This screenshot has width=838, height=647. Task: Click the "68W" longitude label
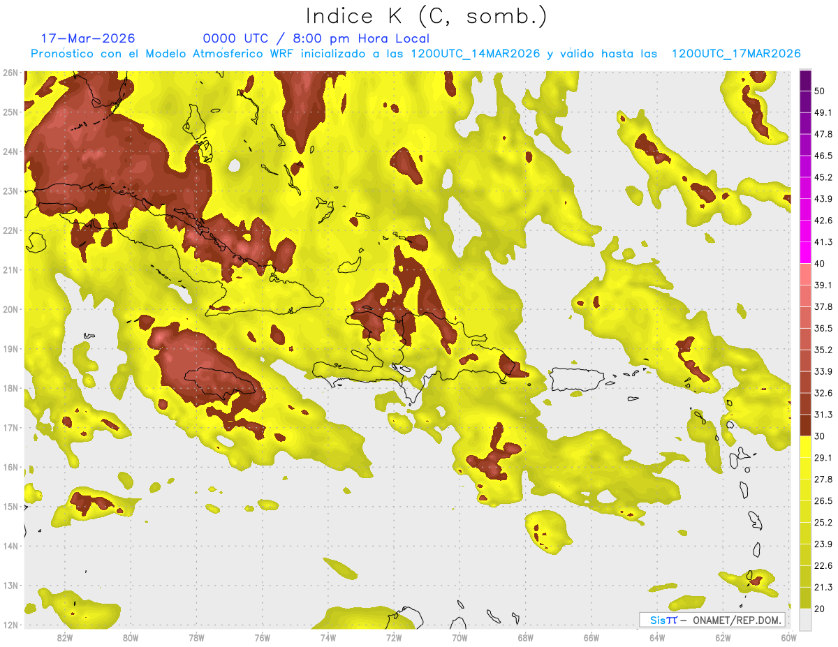526,638
